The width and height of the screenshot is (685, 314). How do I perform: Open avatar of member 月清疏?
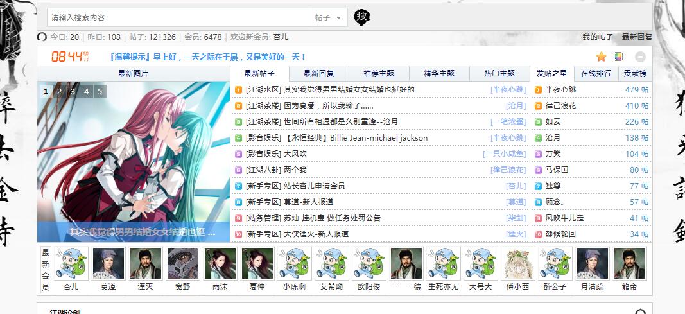(592, 263)
